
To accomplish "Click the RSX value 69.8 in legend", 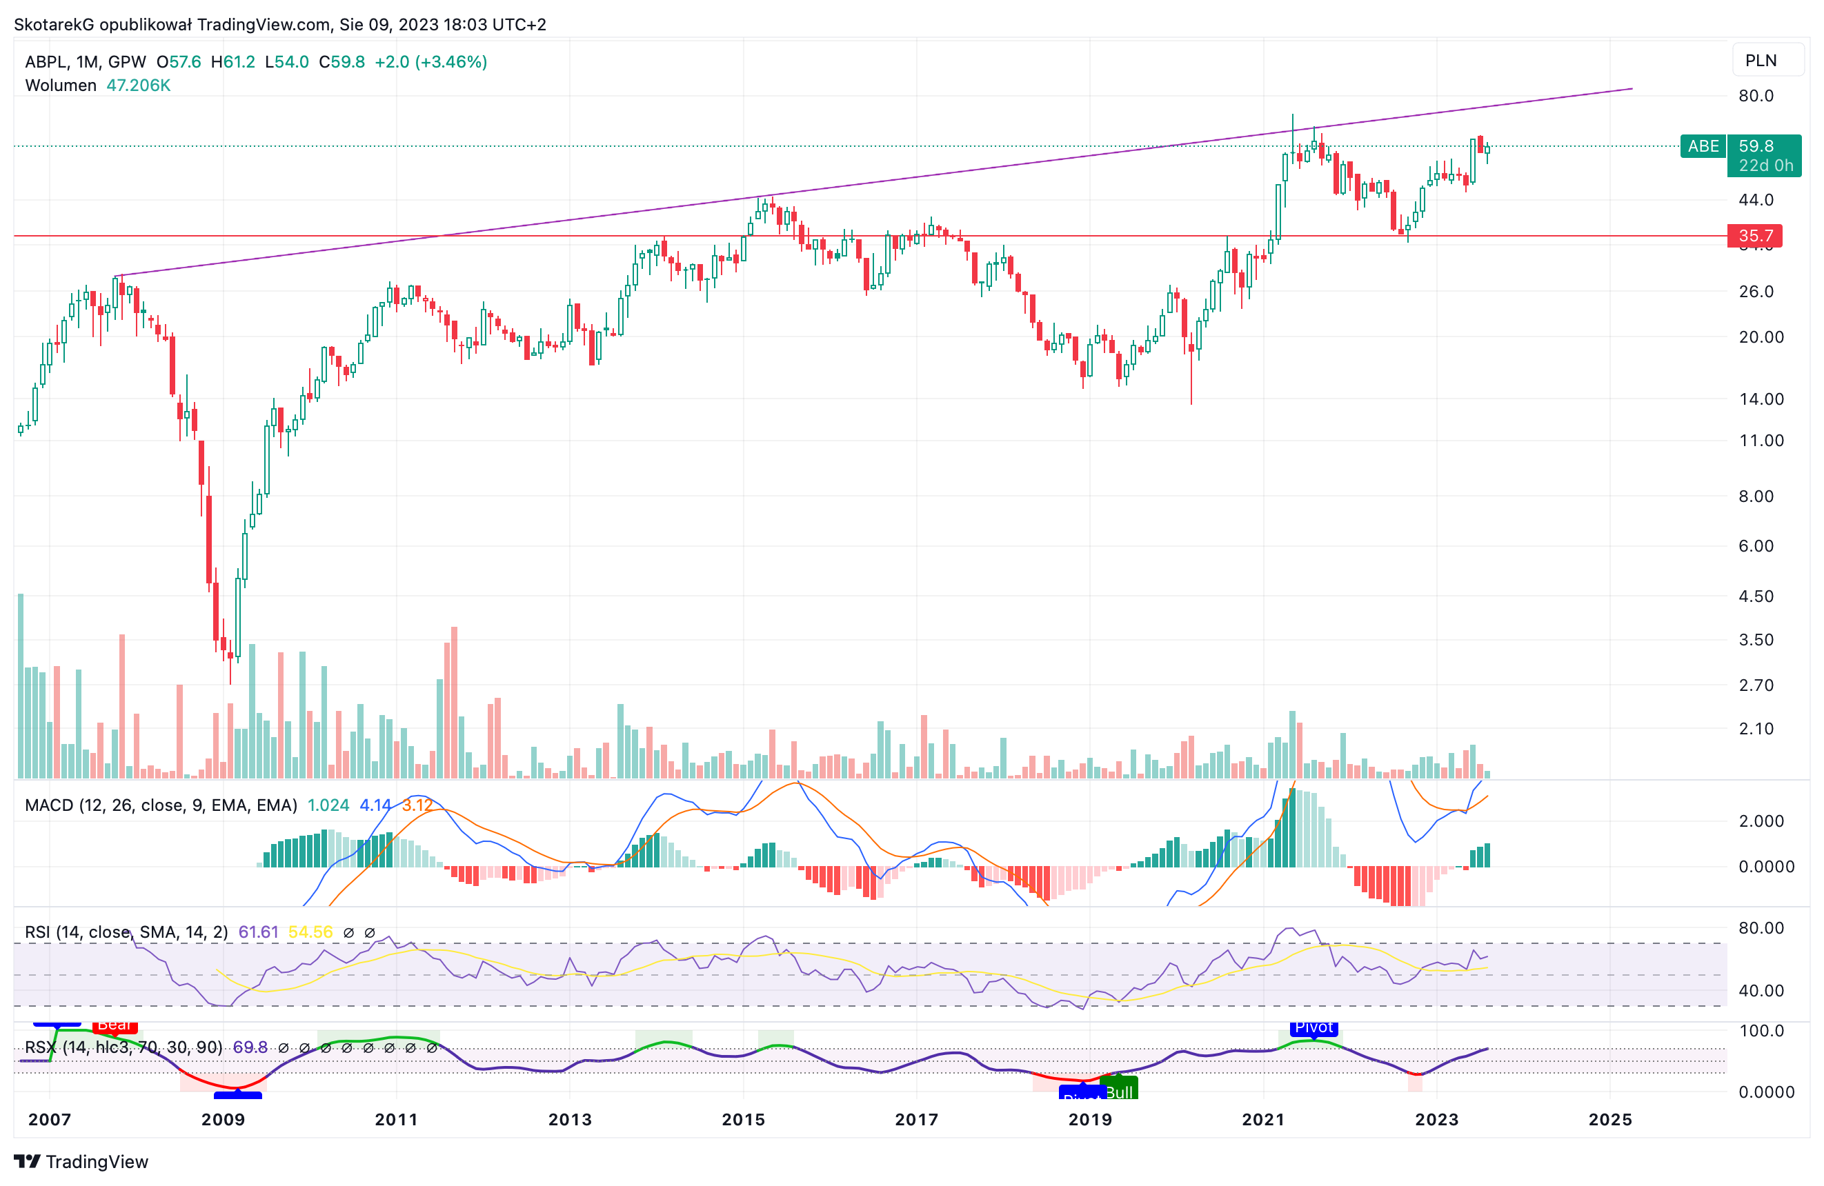I will (x=250, y=1047).
